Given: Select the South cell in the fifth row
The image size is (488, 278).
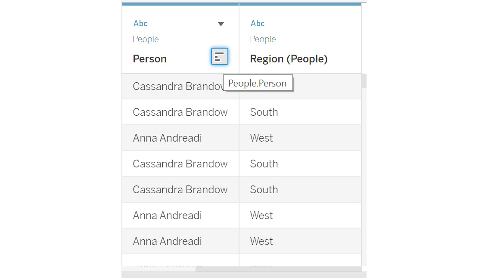Looking at the screenshot, I should (x=300, y=189).
